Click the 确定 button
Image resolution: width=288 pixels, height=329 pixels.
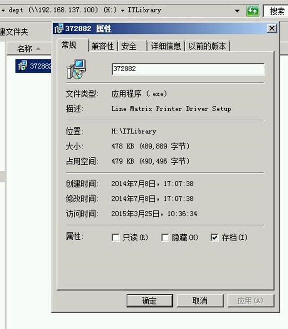(x=150, y=301)
